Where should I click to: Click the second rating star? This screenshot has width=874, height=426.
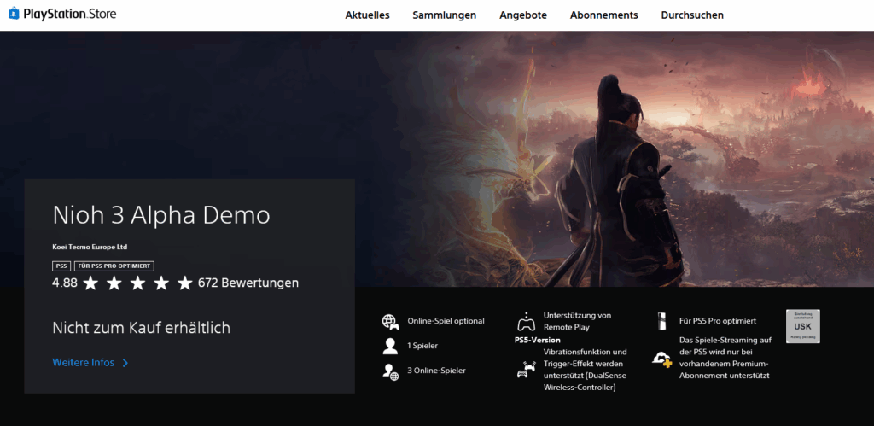114,283
